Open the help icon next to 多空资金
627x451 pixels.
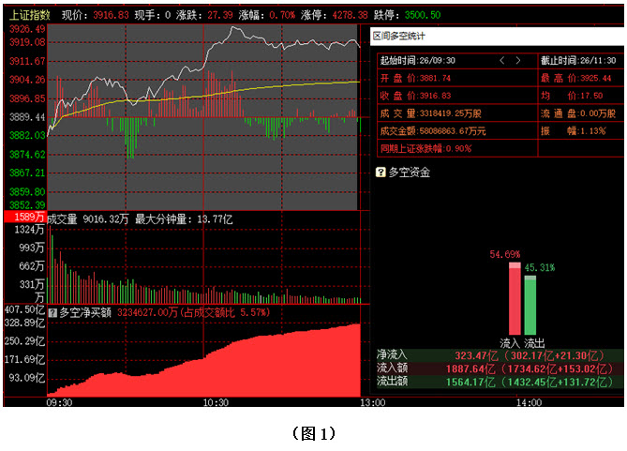pos(381,173)
